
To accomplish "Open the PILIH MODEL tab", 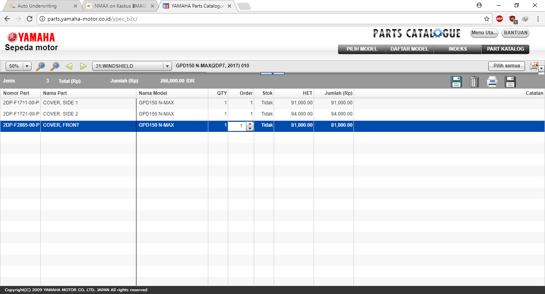I will [362, 49].
